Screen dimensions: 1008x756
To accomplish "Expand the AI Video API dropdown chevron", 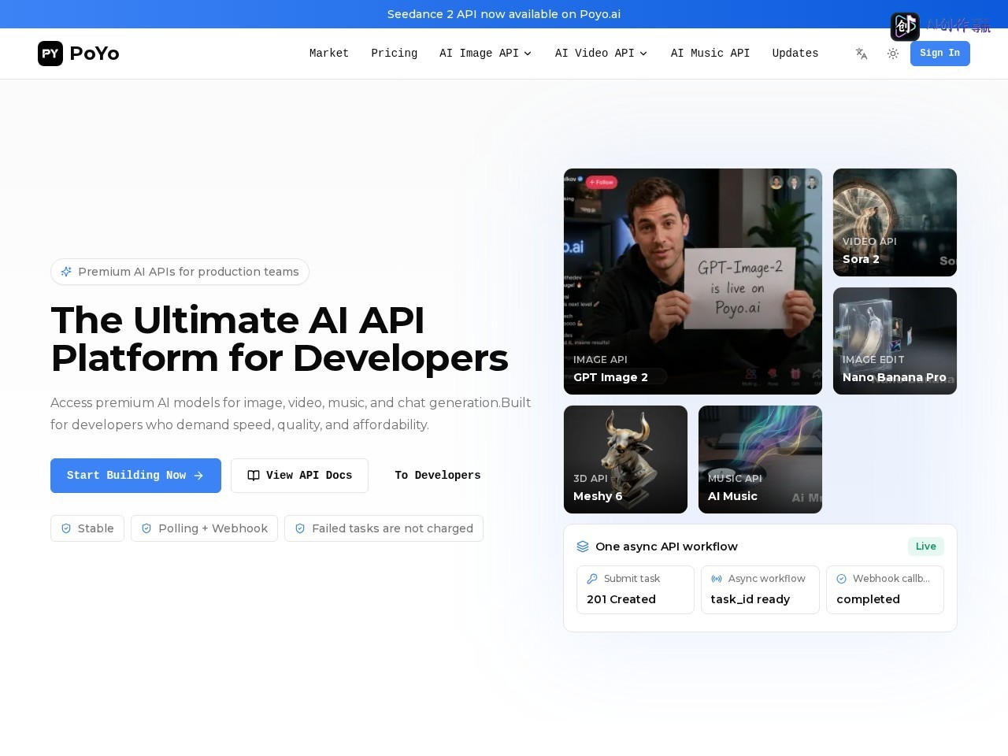I will tap(643, 54).
